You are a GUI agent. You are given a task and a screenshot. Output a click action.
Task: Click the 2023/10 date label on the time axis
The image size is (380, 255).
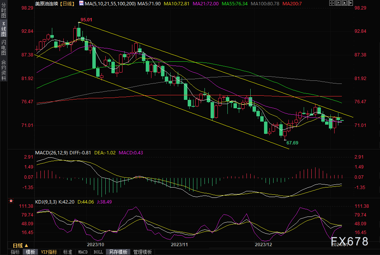pyautogui.click(x=95, y=245)
